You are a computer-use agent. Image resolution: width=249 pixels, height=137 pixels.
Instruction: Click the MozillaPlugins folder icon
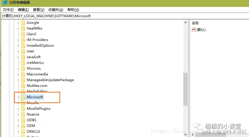tap(23, 109)
